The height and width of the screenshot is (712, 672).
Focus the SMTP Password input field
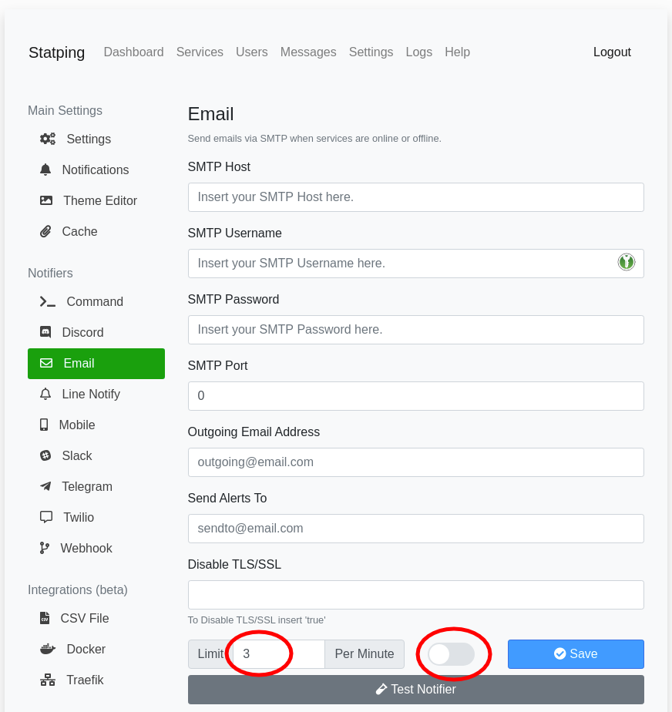tap(416, 330)
